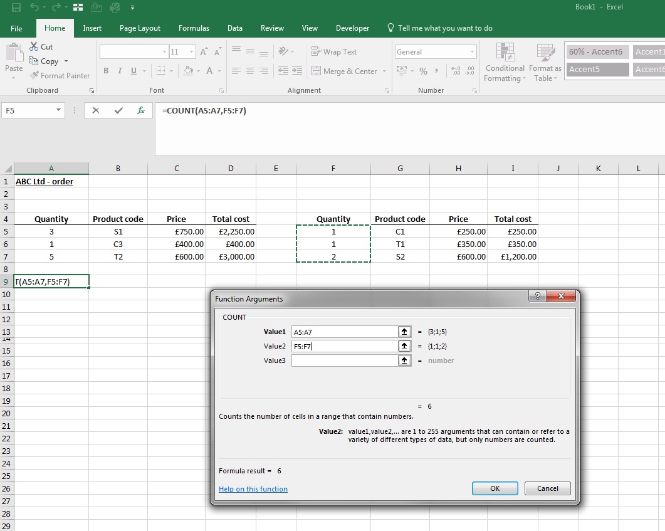Switch to the Data tab

[x=235, y=28]
